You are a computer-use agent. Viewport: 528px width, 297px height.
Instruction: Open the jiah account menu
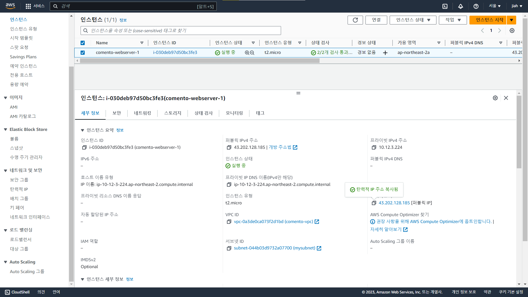tap(517, 6)
